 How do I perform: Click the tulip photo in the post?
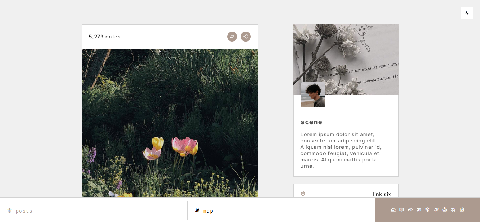[x=170, y=123]
